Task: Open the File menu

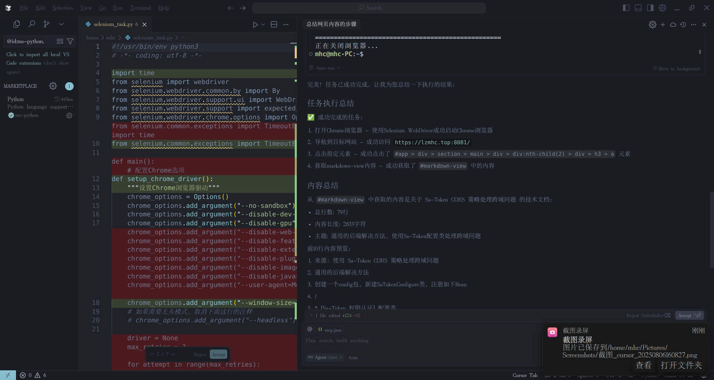Action: 24,8
